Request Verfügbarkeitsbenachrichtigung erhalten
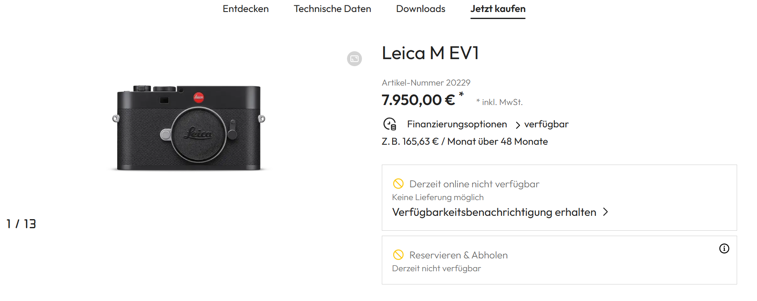This screenshot has width=757, height=301. click(494, 212)
